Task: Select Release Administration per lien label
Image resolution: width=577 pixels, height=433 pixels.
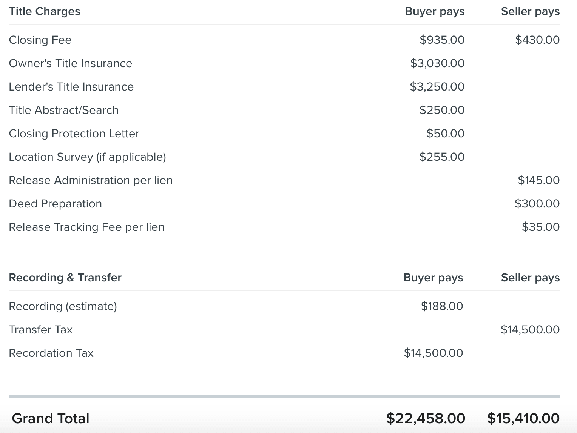Action: pos(91,180)
